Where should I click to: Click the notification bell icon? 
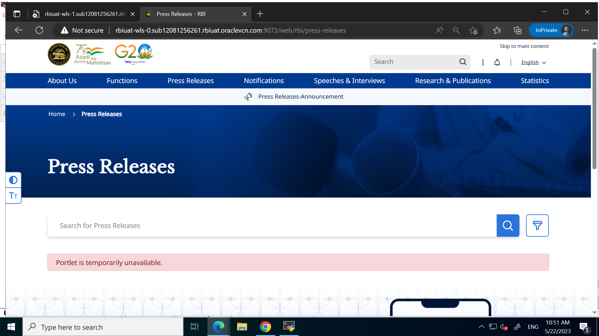(497, 63)
